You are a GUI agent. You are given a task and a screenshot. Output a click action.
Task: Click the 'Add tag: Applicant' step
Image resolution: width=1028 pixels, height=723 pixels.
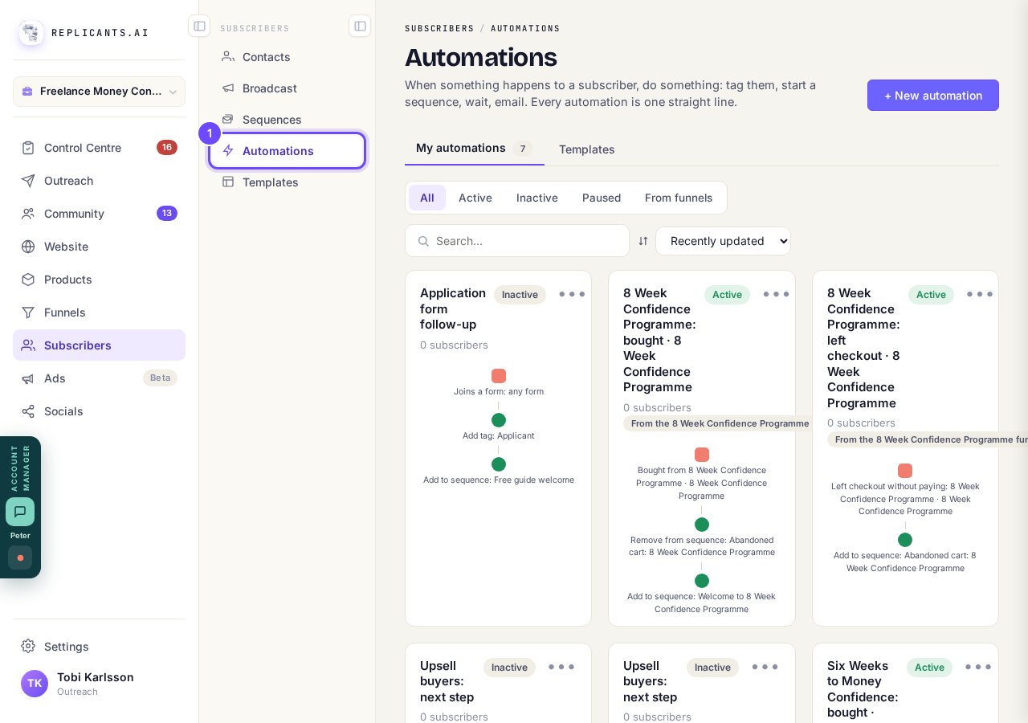(498, 435)
